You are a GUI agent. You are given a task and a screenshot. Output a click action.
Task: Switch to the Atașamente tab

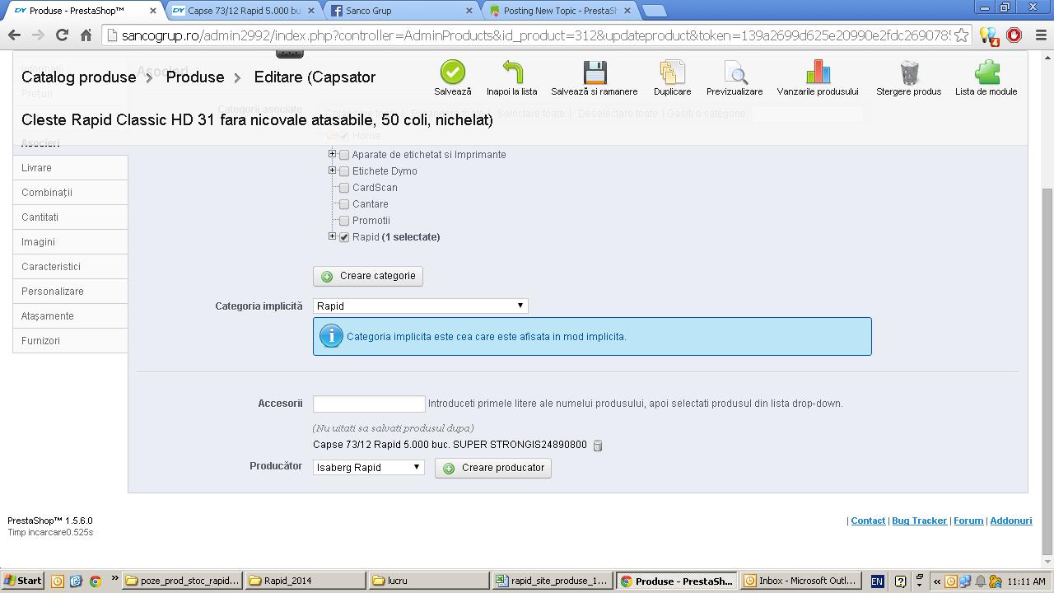click(70, 316)
